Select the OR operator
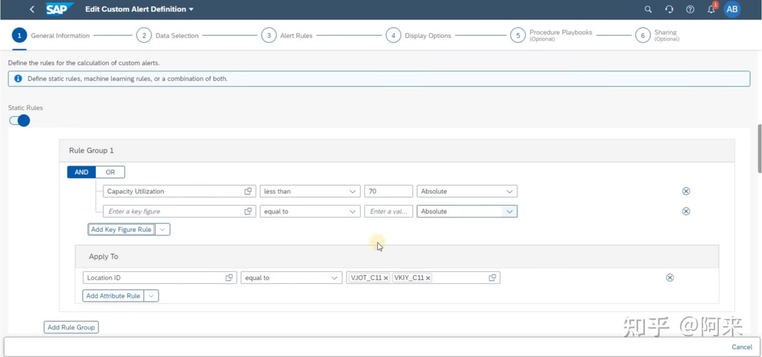 (110, 172)
